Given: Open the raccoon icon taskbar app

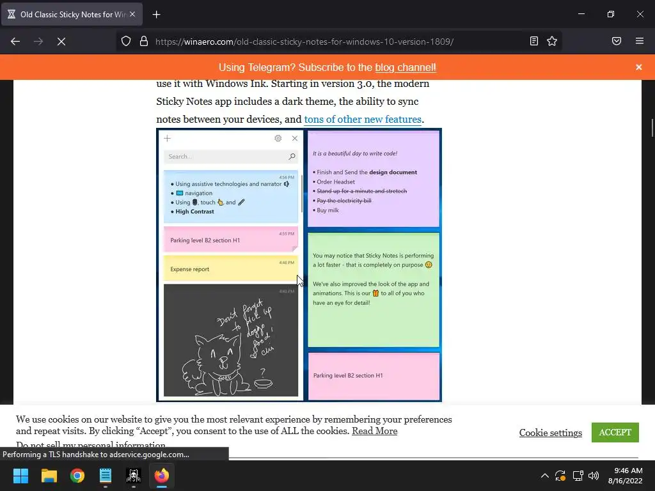Looking at the screenshot, I should point(134,476).
